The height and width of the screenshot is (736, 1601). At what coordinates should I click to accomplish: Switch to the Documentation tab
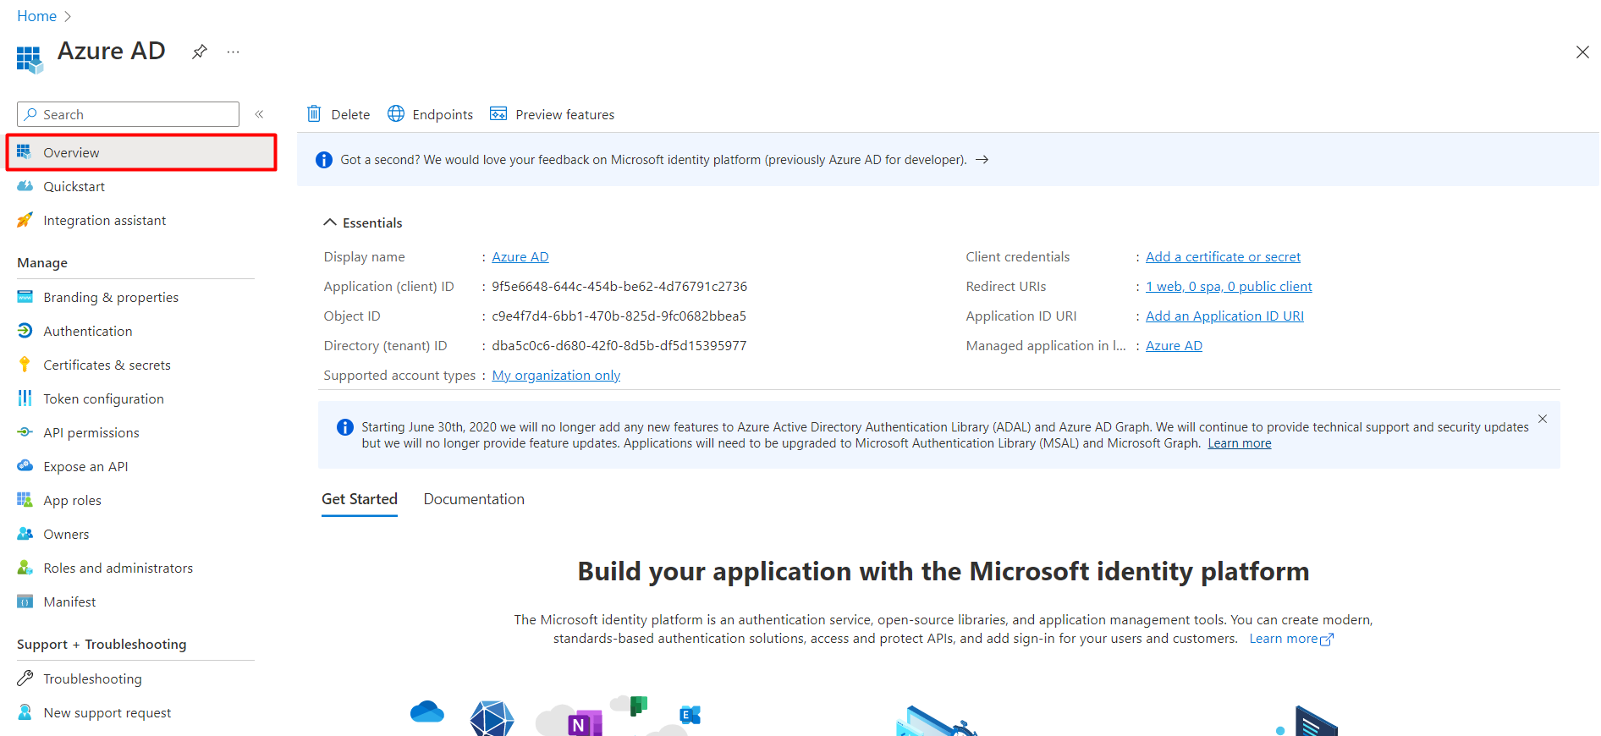(x=474, y=499)
